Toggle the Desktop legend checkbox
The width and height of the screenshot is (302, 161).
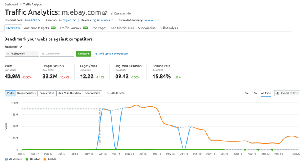27,159
